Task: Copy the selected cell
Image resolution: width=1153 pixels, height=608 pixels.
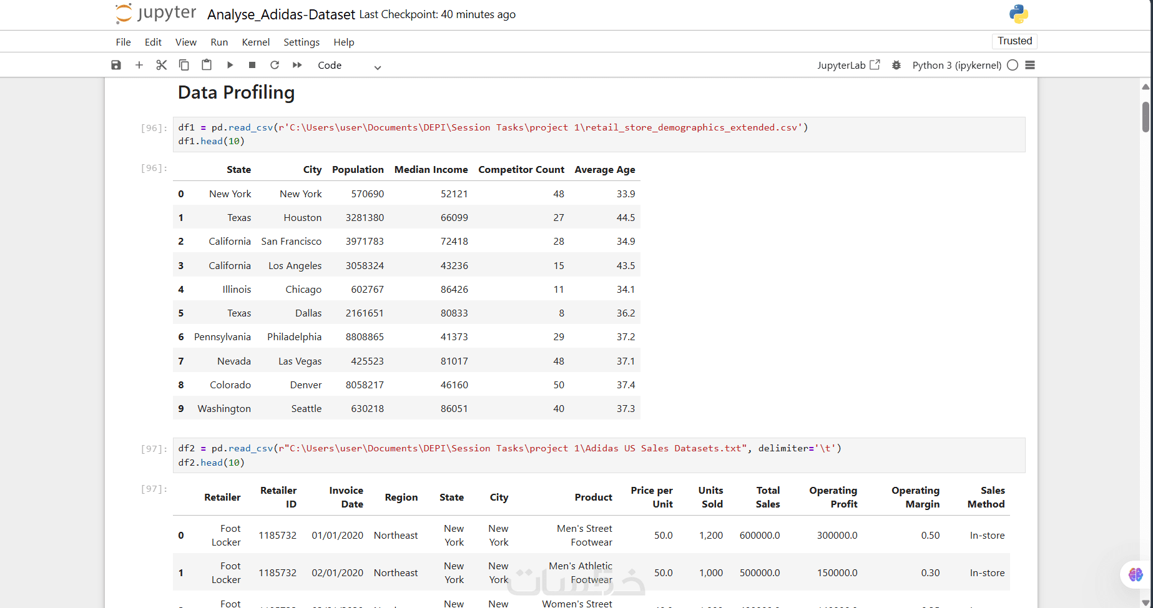Action: (x=184, y=65)
